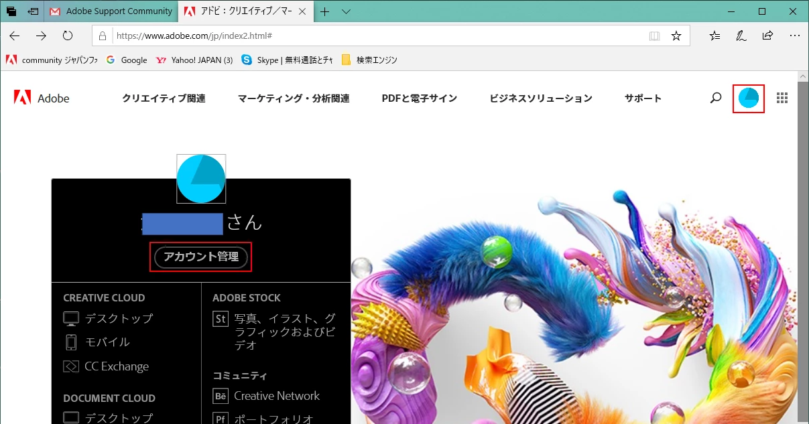Open PDFと電子サイン menu
The height and width of the screenshot is (424, 809).
[x=420, y=98]
